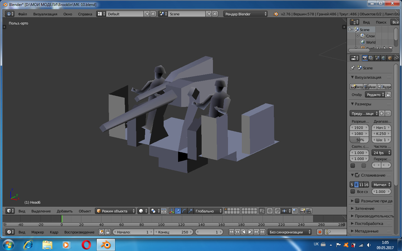The width and height of the screenshot is (402, 251).
Task: Open the Режим объекта mode dropdown
Action: tap(115, 211)
